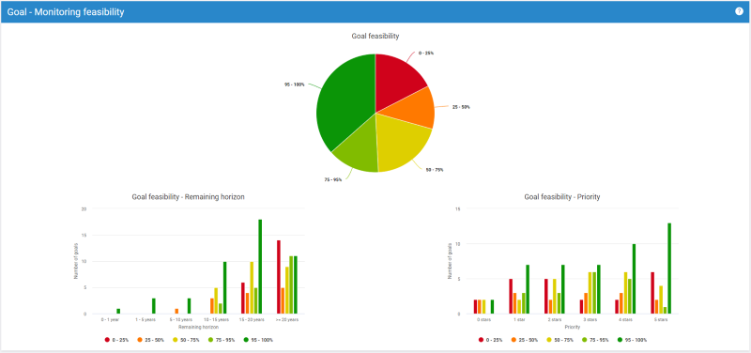Click the 10 - 15 years axis label
The width and height of the screenshot is (751, 353).
pyautogui.click(x=216, y=319)
